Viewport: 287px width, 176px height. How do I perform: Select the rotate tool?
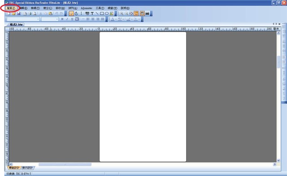tap(76, 13)
